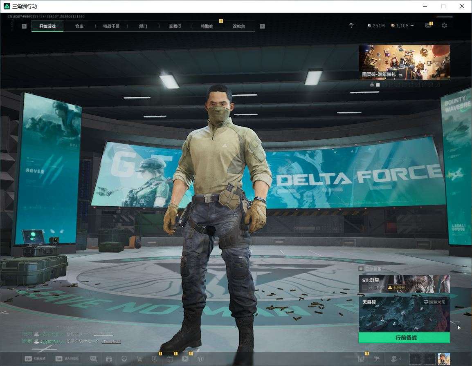The width and height of the screenshot is (472, 366).
Task: Click the second 世界 chat message
Action: coord(71,341)
